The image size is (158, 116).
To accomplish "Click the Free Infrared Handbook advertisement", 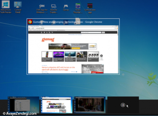I will (x=93, y=69).
